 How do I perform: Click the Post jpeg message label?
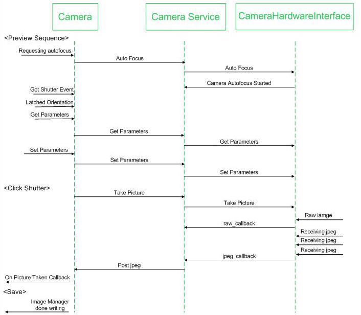pos(129,265)
